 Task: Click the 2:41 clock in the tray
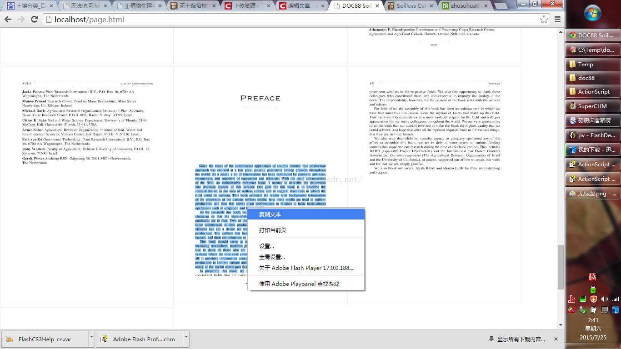593,320
